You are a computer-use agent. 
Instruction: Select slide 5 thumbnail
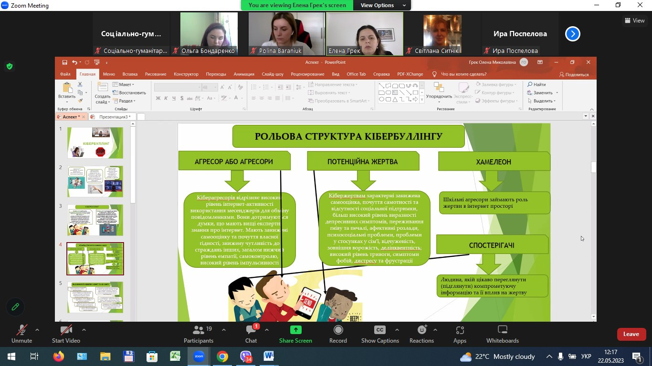(x=95, y=297)
